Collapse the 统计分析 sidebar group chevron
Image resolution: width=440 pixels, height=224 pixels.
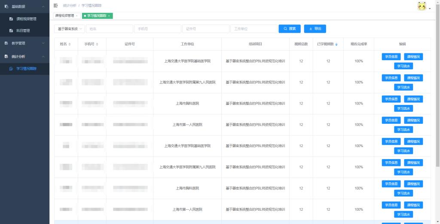pyautogui.click(x=43, y=56)
